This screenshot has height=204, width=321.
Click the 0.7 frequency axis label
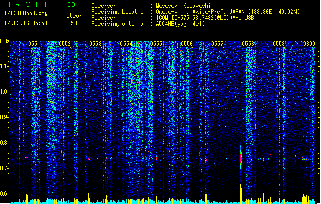click(5, 168)
